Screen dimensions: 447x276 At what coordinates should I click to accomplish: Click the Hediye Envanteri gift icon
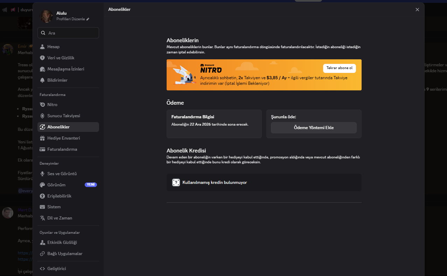42,138
